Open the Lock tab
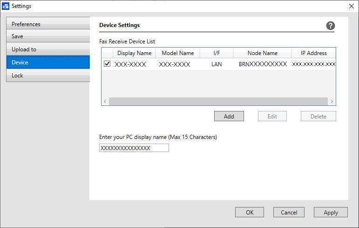Viewport: 359px width, 228px height. [48, 76]
